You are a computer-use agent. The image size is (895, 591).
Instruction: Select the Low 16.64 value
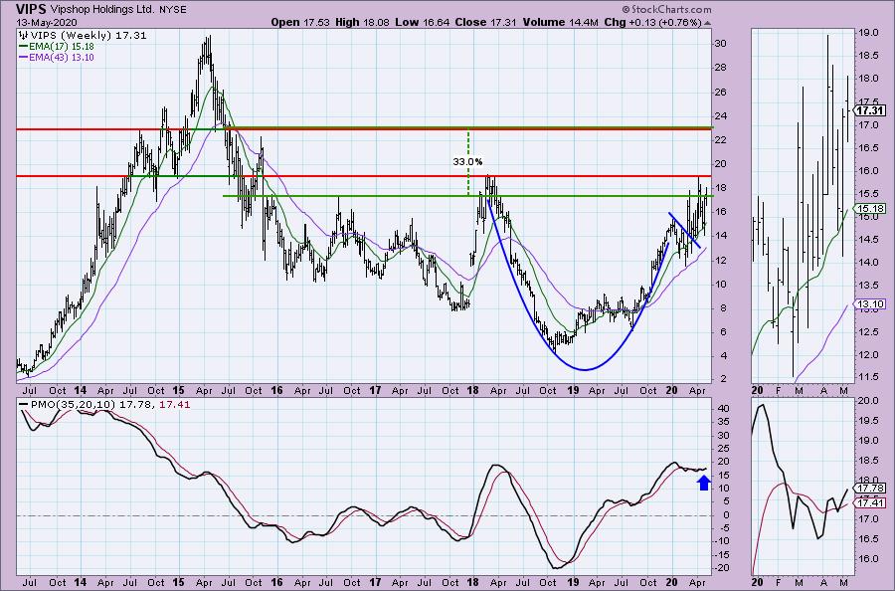pyautogui.click(x=423, y=22)
